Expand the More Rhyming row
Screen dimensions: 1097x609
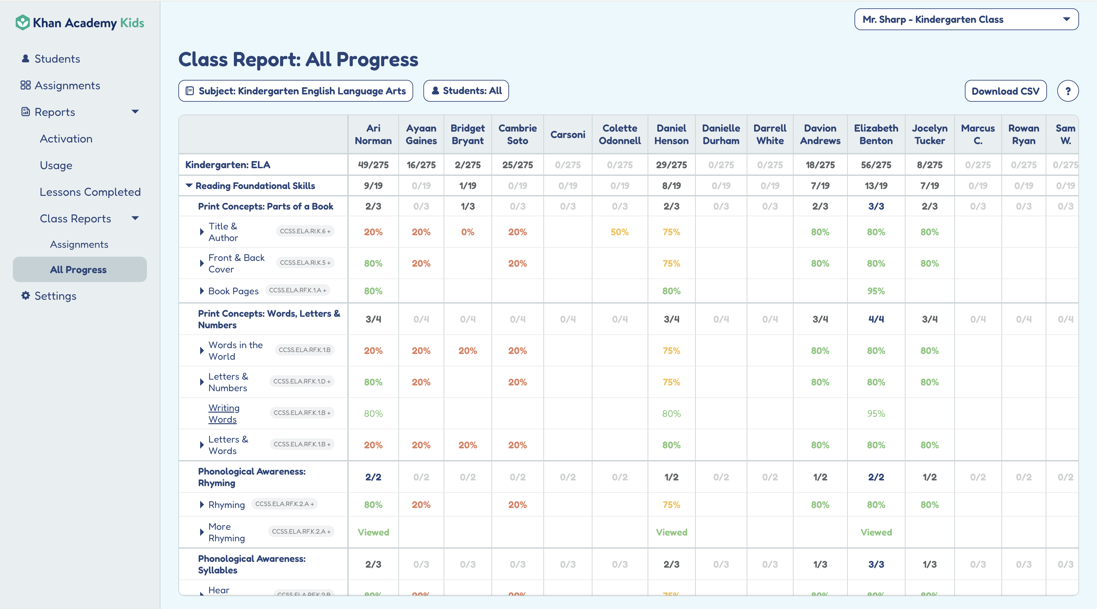(x=202, y=532)
